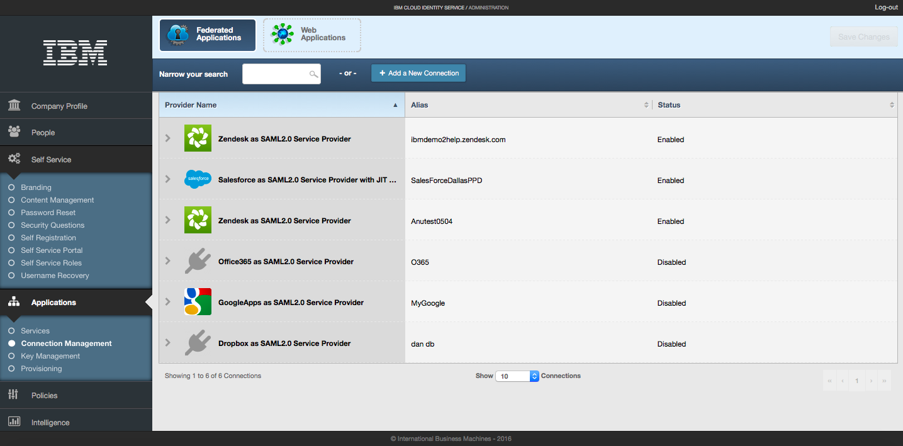Open the Federated Applications tab
Viewport: 903px width, 446px height.
pyautogui.click(x=208, y=35)
